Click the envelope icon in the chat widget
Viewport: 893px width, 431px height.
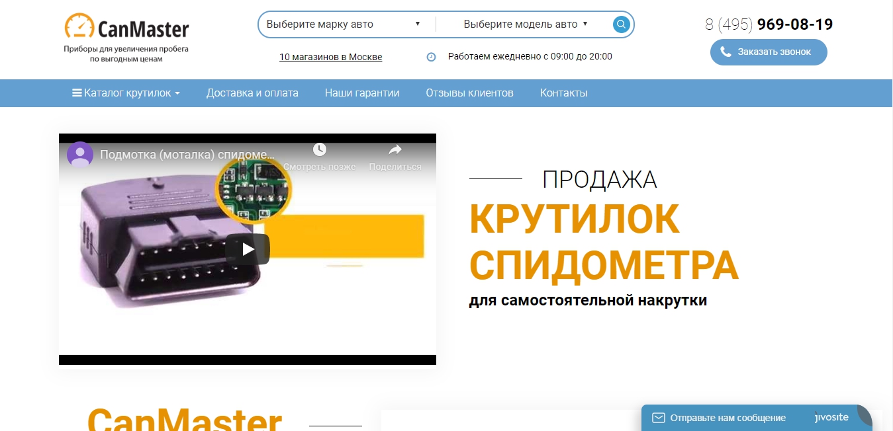click(658, 418)
